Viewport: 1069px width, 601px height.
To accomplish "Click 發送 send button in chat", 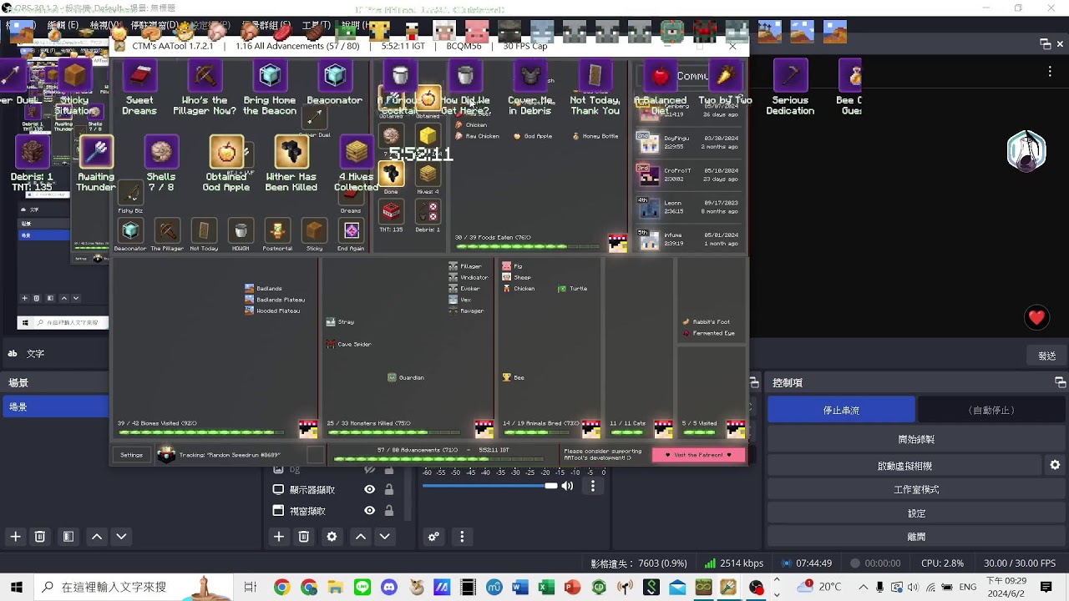I will (1046, 356).
